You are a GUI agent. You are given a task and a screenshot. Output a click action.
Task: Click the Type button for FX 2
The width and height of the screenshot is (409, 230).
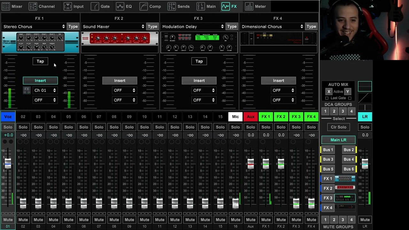[x=152, y=27]
